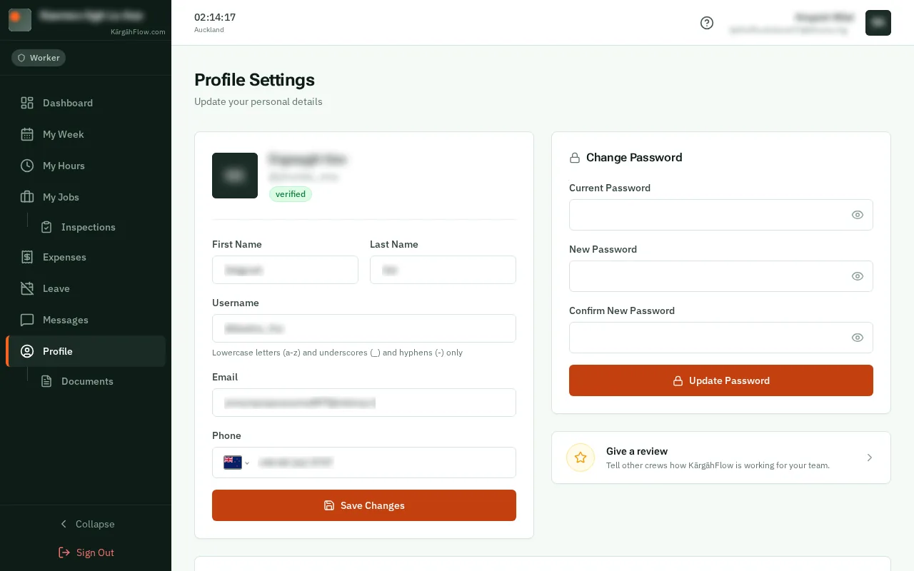Open the phone country flag dropdown
This screenshot has width=914, height=571.
236,463
